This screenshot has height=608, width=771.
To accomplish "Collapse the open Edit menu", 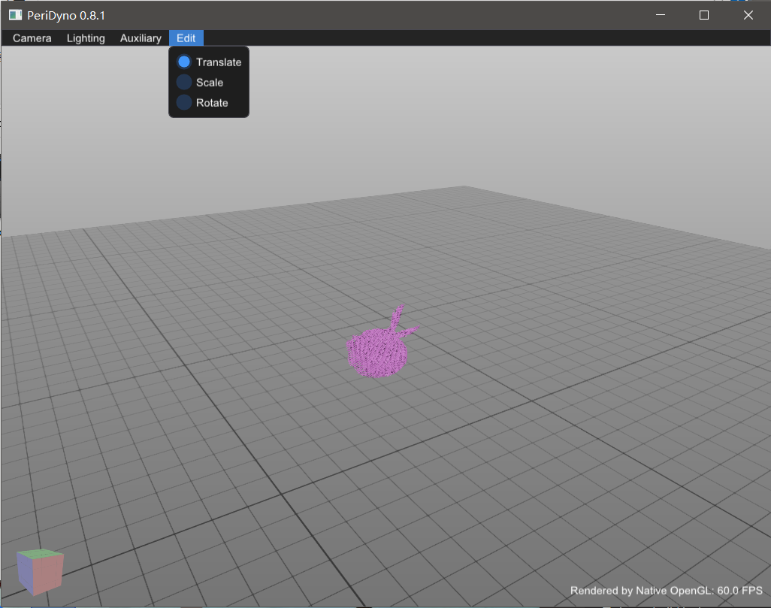I will point(186,38).
